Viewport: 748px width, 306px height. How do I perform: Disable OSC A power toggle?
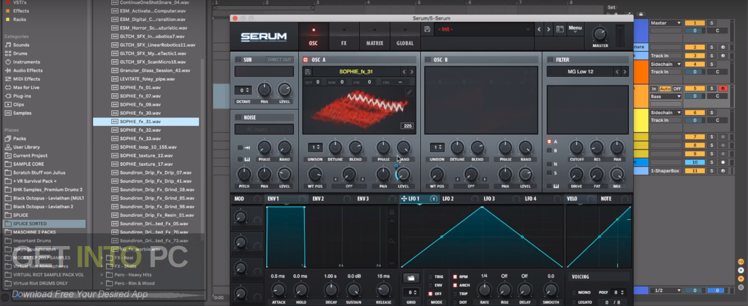click(x=305, y=59)
